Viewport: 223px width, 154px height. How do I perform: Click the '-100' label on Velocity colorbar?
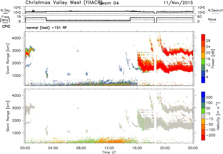coord(211,130)
